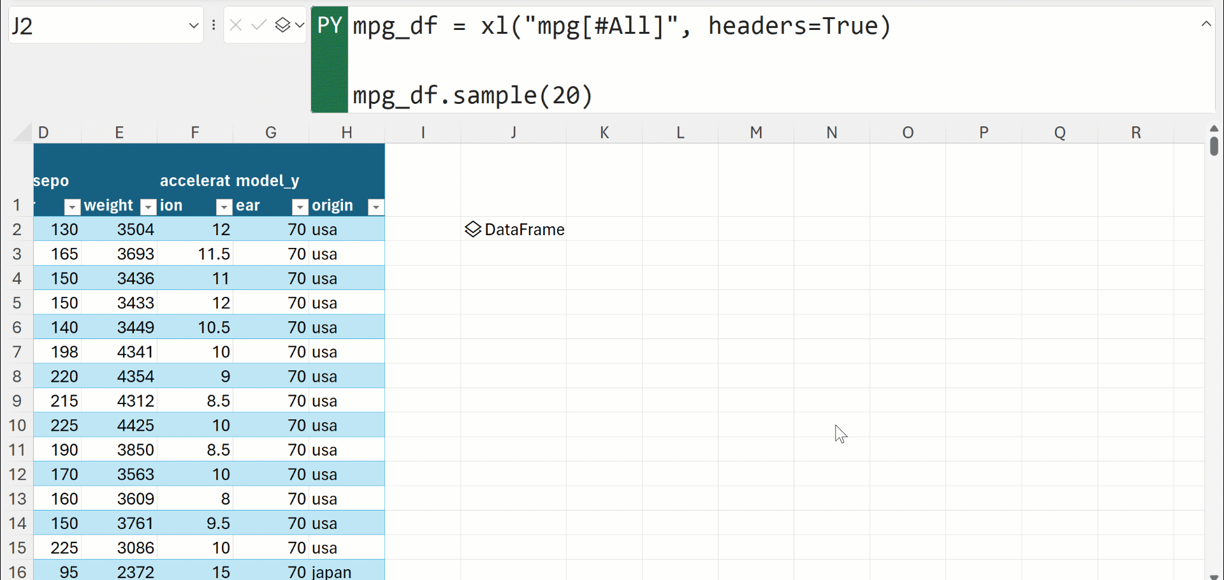1224x580 pixels.
Task: Select column header K
Action: (x=604, y=133)
